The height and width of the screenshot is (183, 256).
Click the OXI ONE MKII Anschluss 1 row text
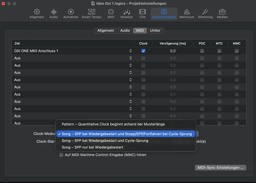pos(36,51)
